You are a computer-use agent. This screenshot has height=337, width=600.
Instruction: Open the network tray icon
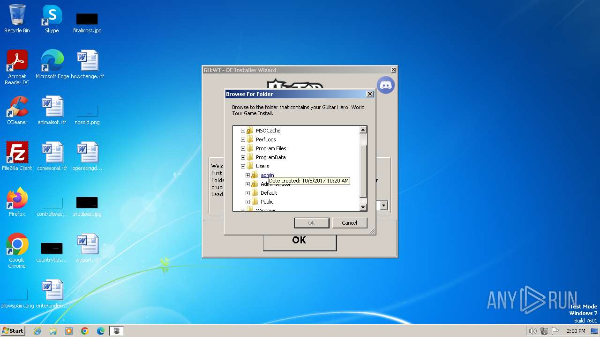point(544,331)
